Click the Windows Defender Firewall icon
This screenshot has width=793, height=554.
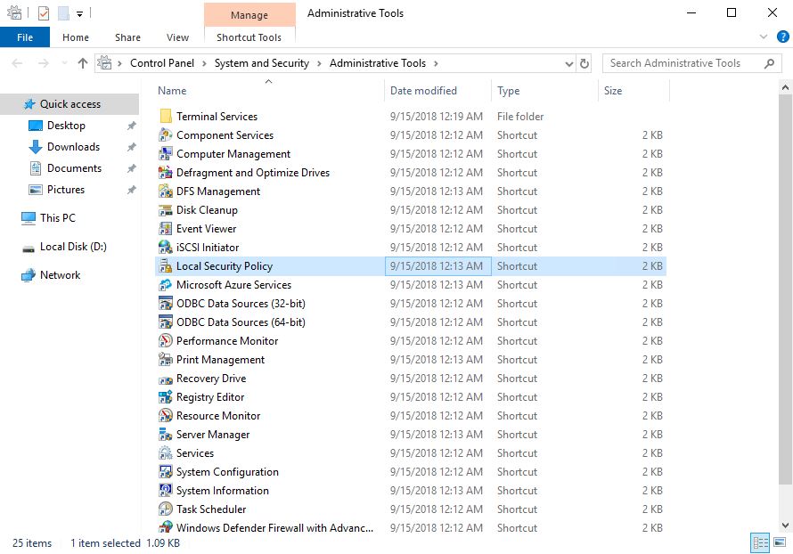click(166, 527)
